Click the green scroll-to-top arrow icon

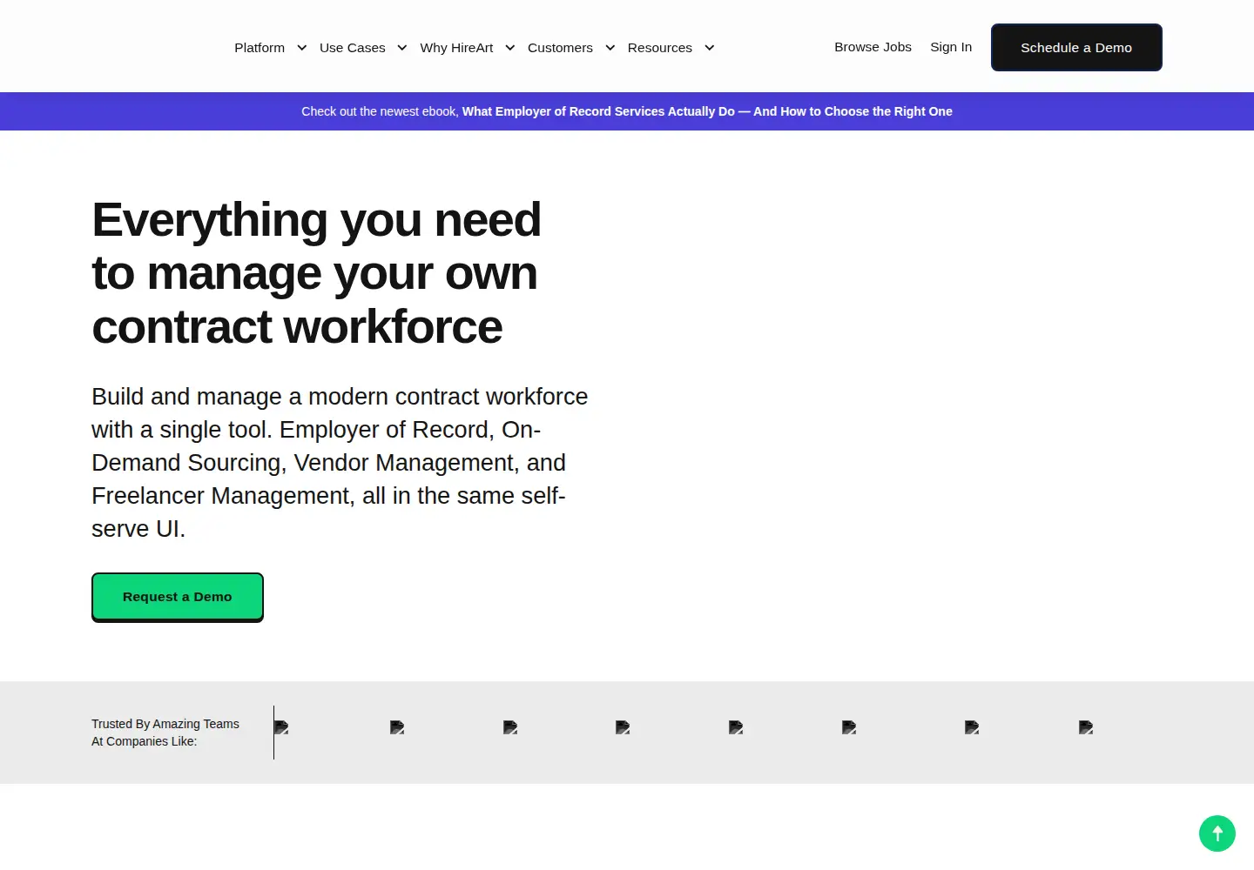(1217, 833)
